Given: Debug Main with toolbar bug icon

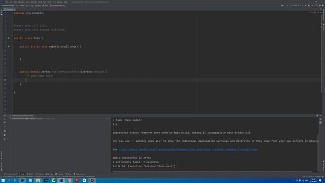Looking at the screenshot, I should (x=306, y=6).
